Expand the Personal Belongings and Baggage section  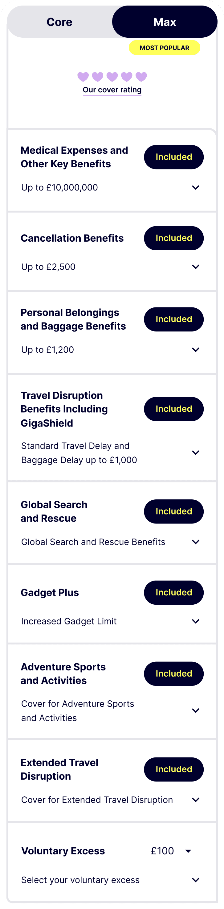(196, 350)
